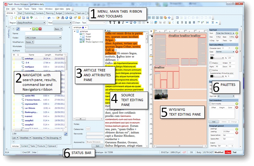254x166 pixels.
Task: Switch to the Publishing main tab
Action: pos(29,13)
